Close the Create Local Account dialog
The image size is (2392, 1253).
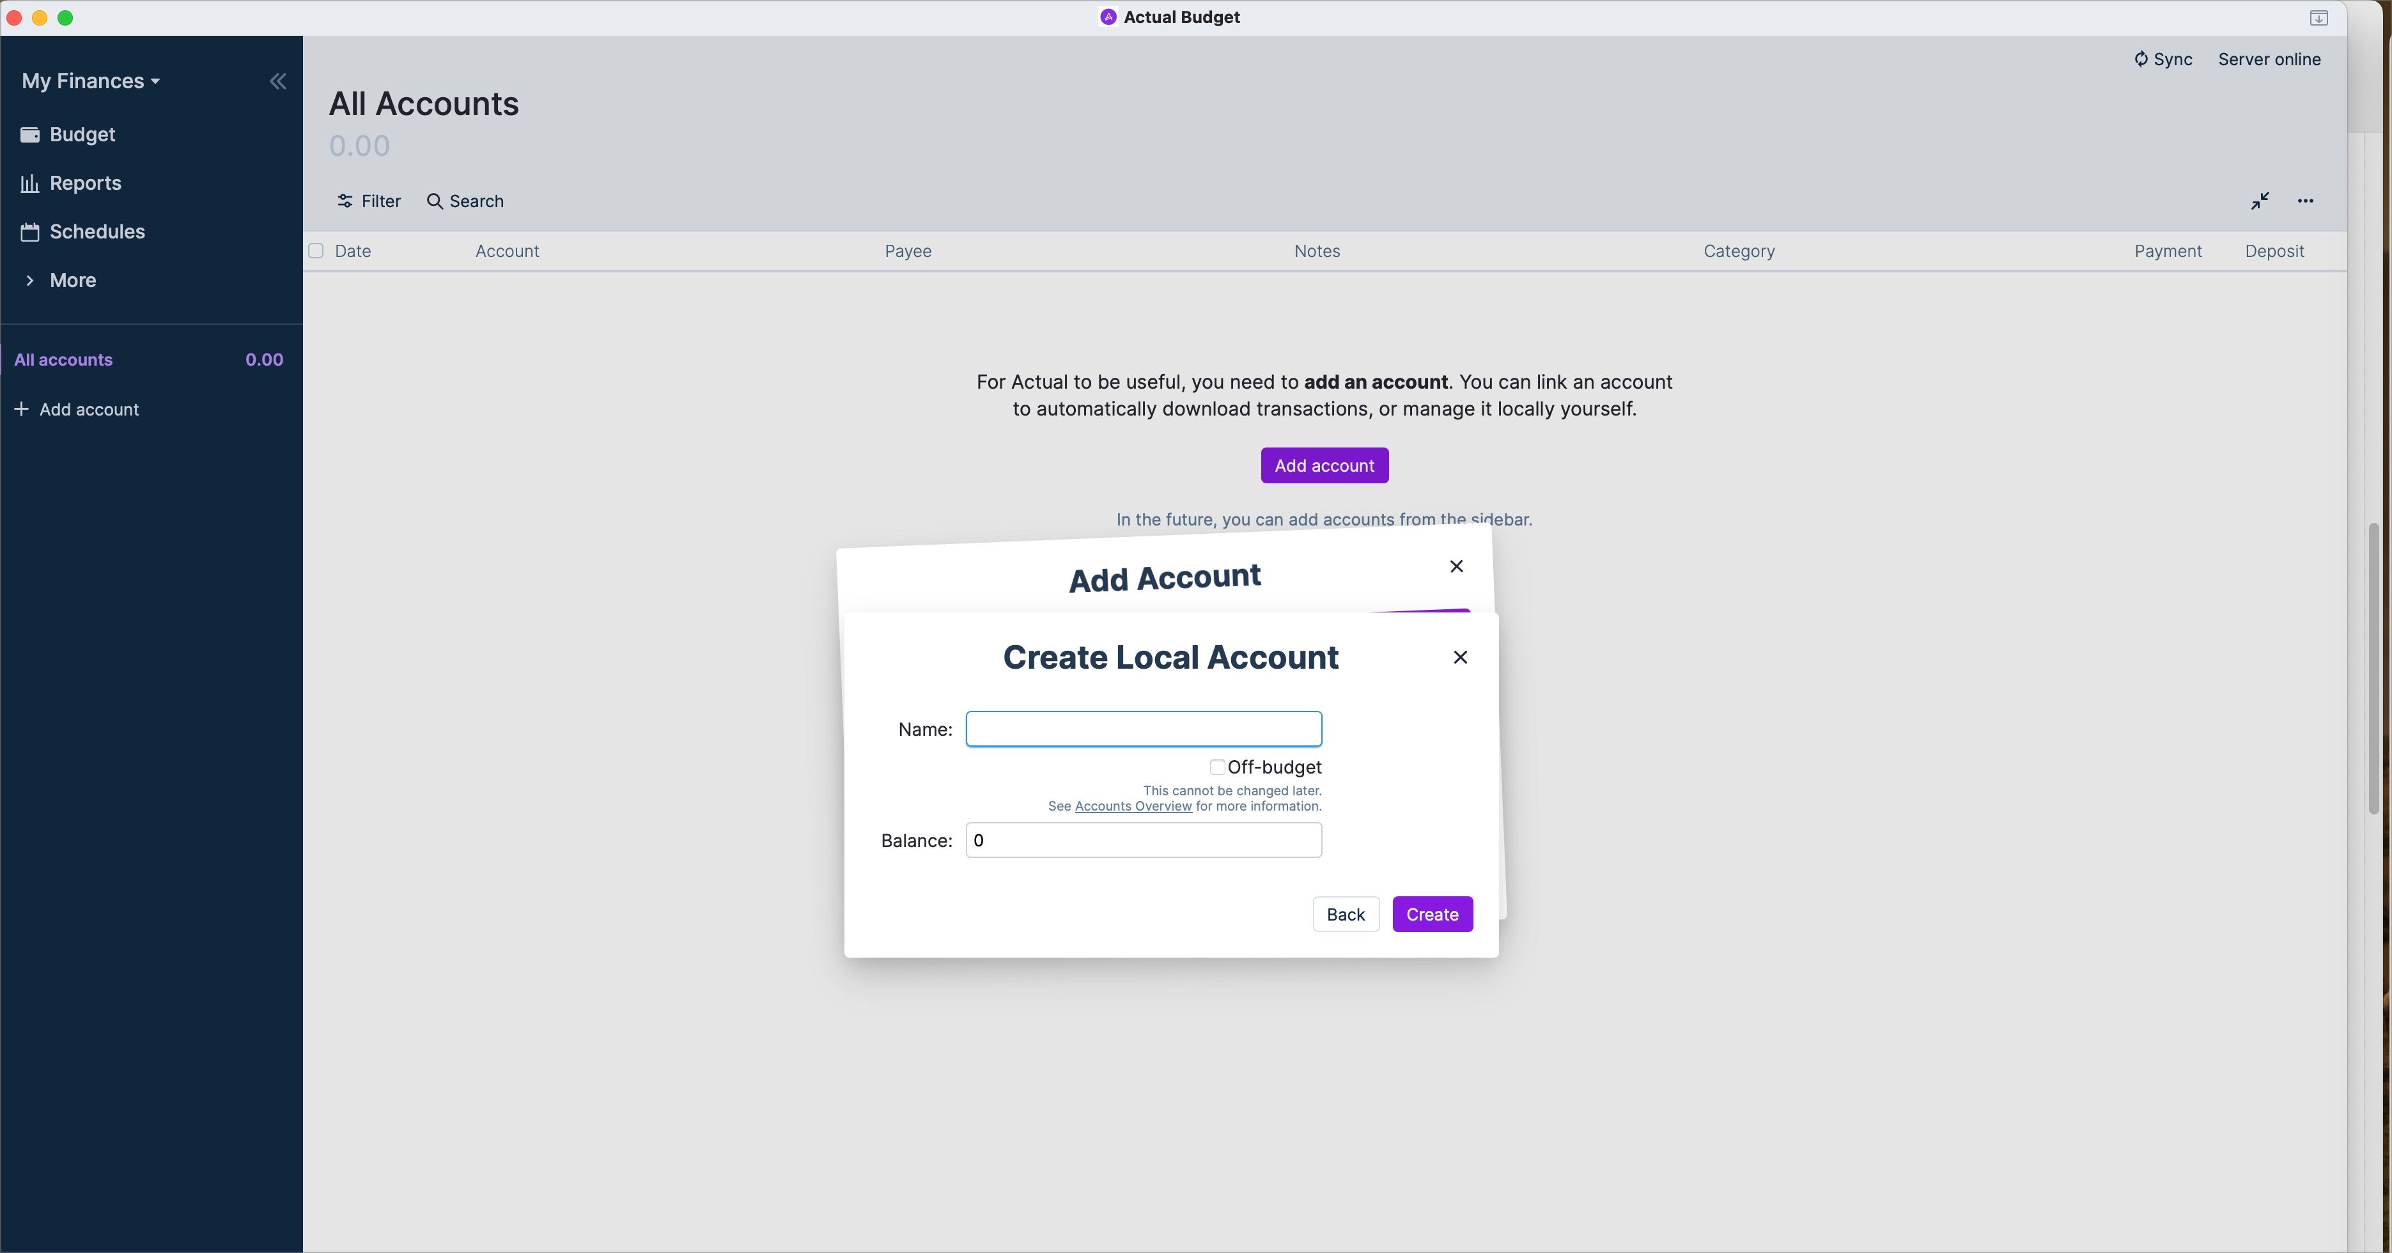click(x=1460, y=658)
